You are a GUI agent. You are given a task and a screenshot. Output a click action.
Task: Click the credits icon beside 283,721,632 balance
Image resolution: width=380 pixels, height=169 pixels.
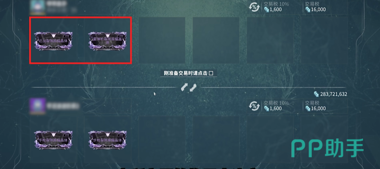[x=316, y=94]
